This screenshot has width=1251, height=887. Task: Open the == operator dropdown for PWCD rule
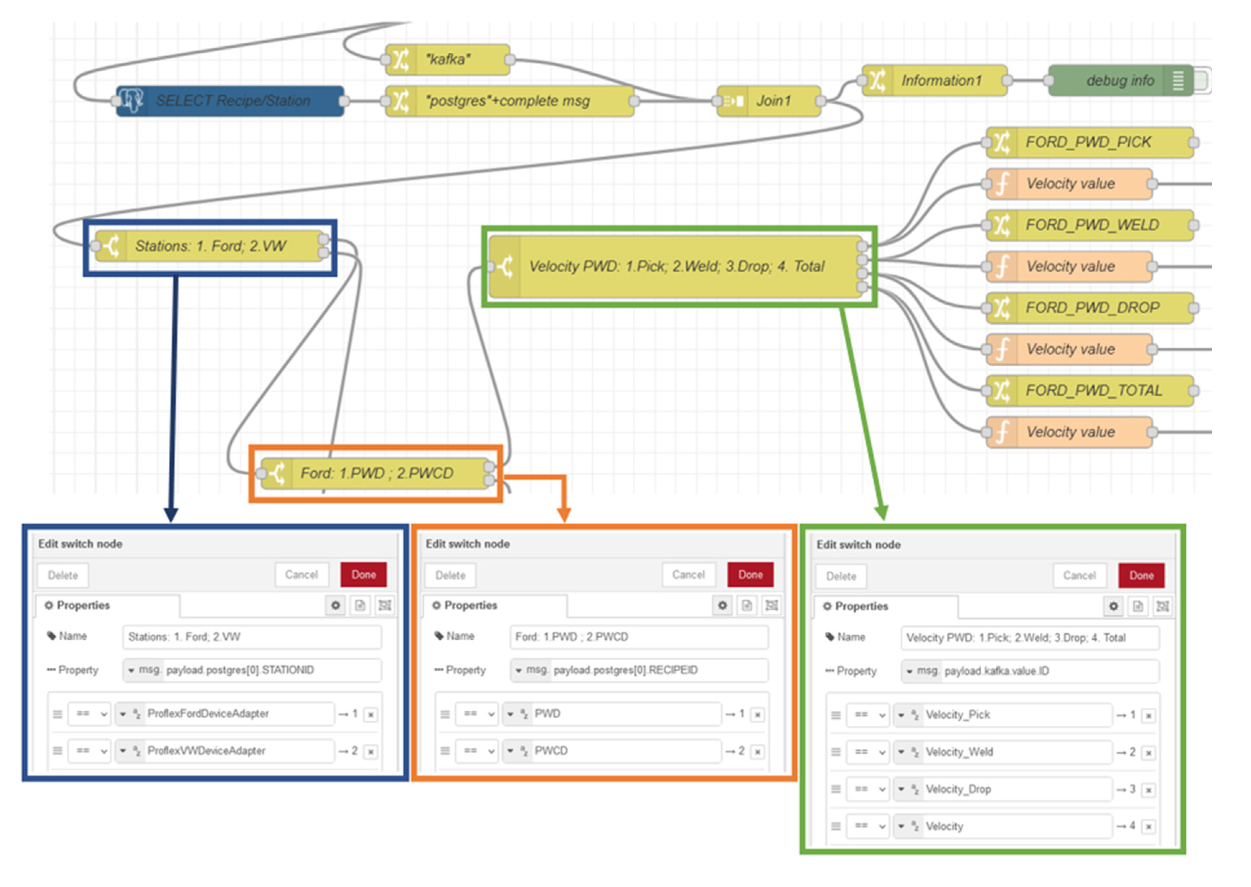coord(477,751)
